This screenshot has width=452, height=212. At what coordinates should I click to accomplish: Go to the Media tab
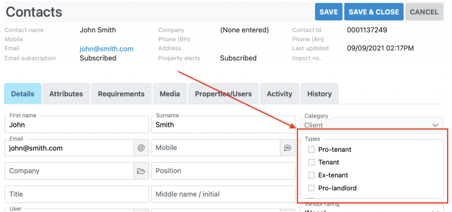pyautogui.click(x=170, y=94)
